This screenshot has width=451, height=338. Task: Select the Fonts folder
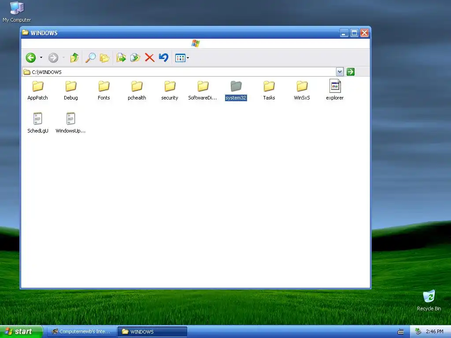point(104,90)
